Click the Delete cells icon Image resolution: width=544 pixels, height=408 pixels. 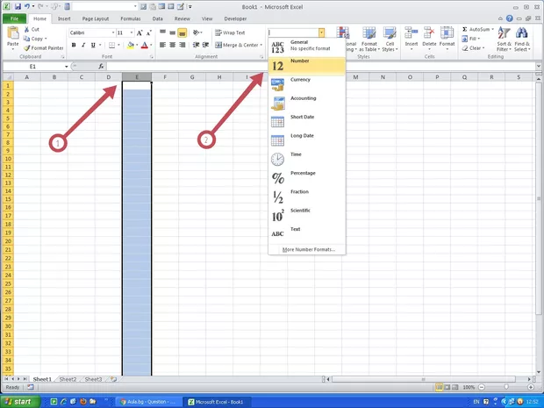[429, 33]
